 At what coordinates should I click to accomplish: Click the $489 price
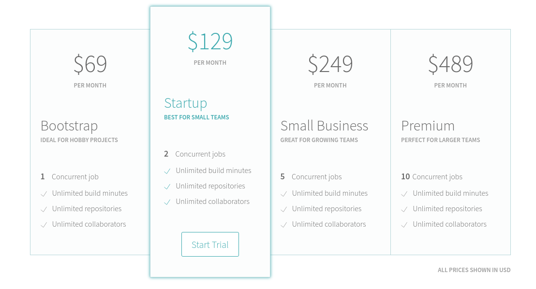pos(450,64)
